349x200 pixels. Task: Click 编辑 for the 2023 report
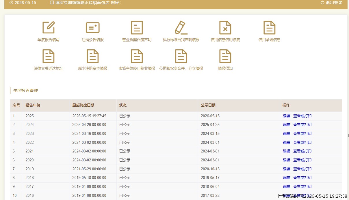pyautogui.click(x=287, y=133)
